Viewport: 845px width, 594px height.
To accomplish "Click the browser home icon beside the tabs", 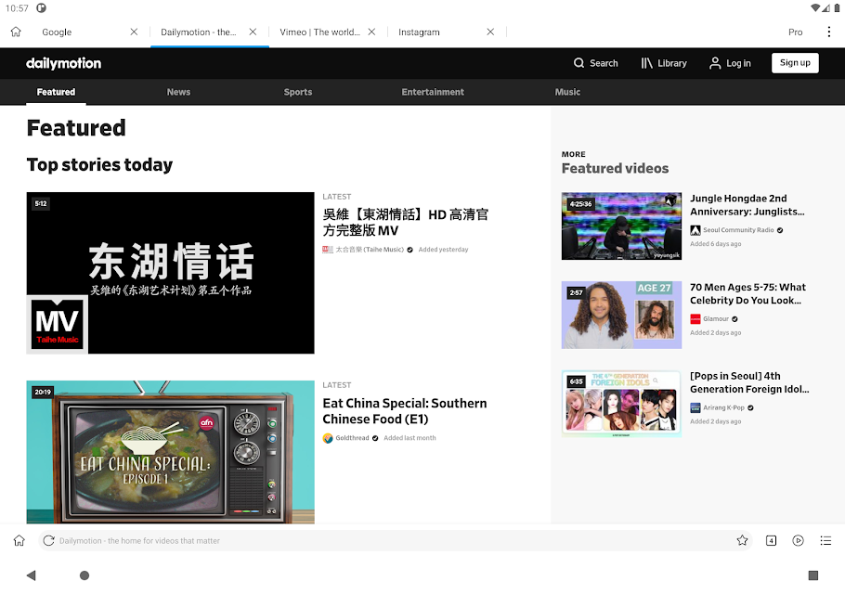I will (x=16, y=32).
